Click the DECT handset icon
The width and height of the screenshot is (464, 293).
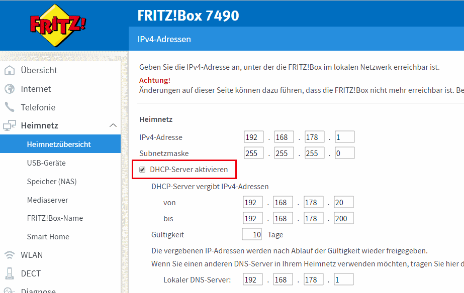pos(10,273)
